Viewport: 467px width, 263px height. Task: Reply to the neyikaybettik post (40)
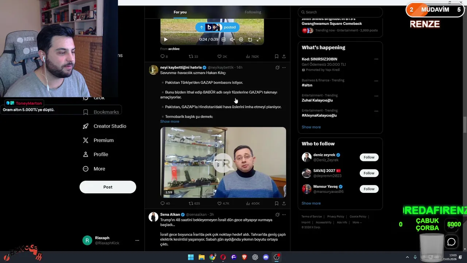[165, 203]
